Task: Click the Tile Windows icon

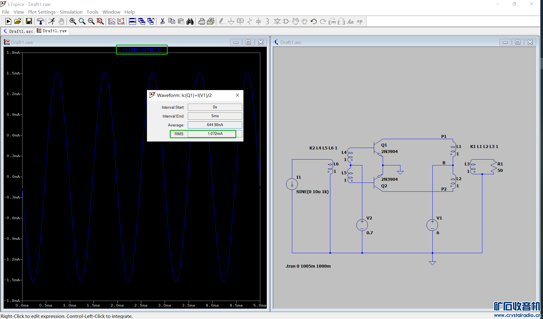Action: point(132,21)
